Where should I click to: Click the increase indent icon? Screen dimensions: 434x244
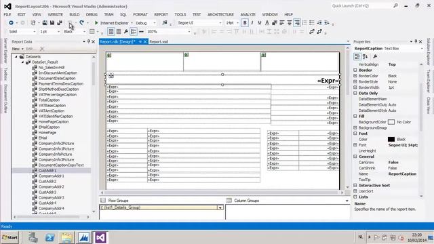click(327, 22)
